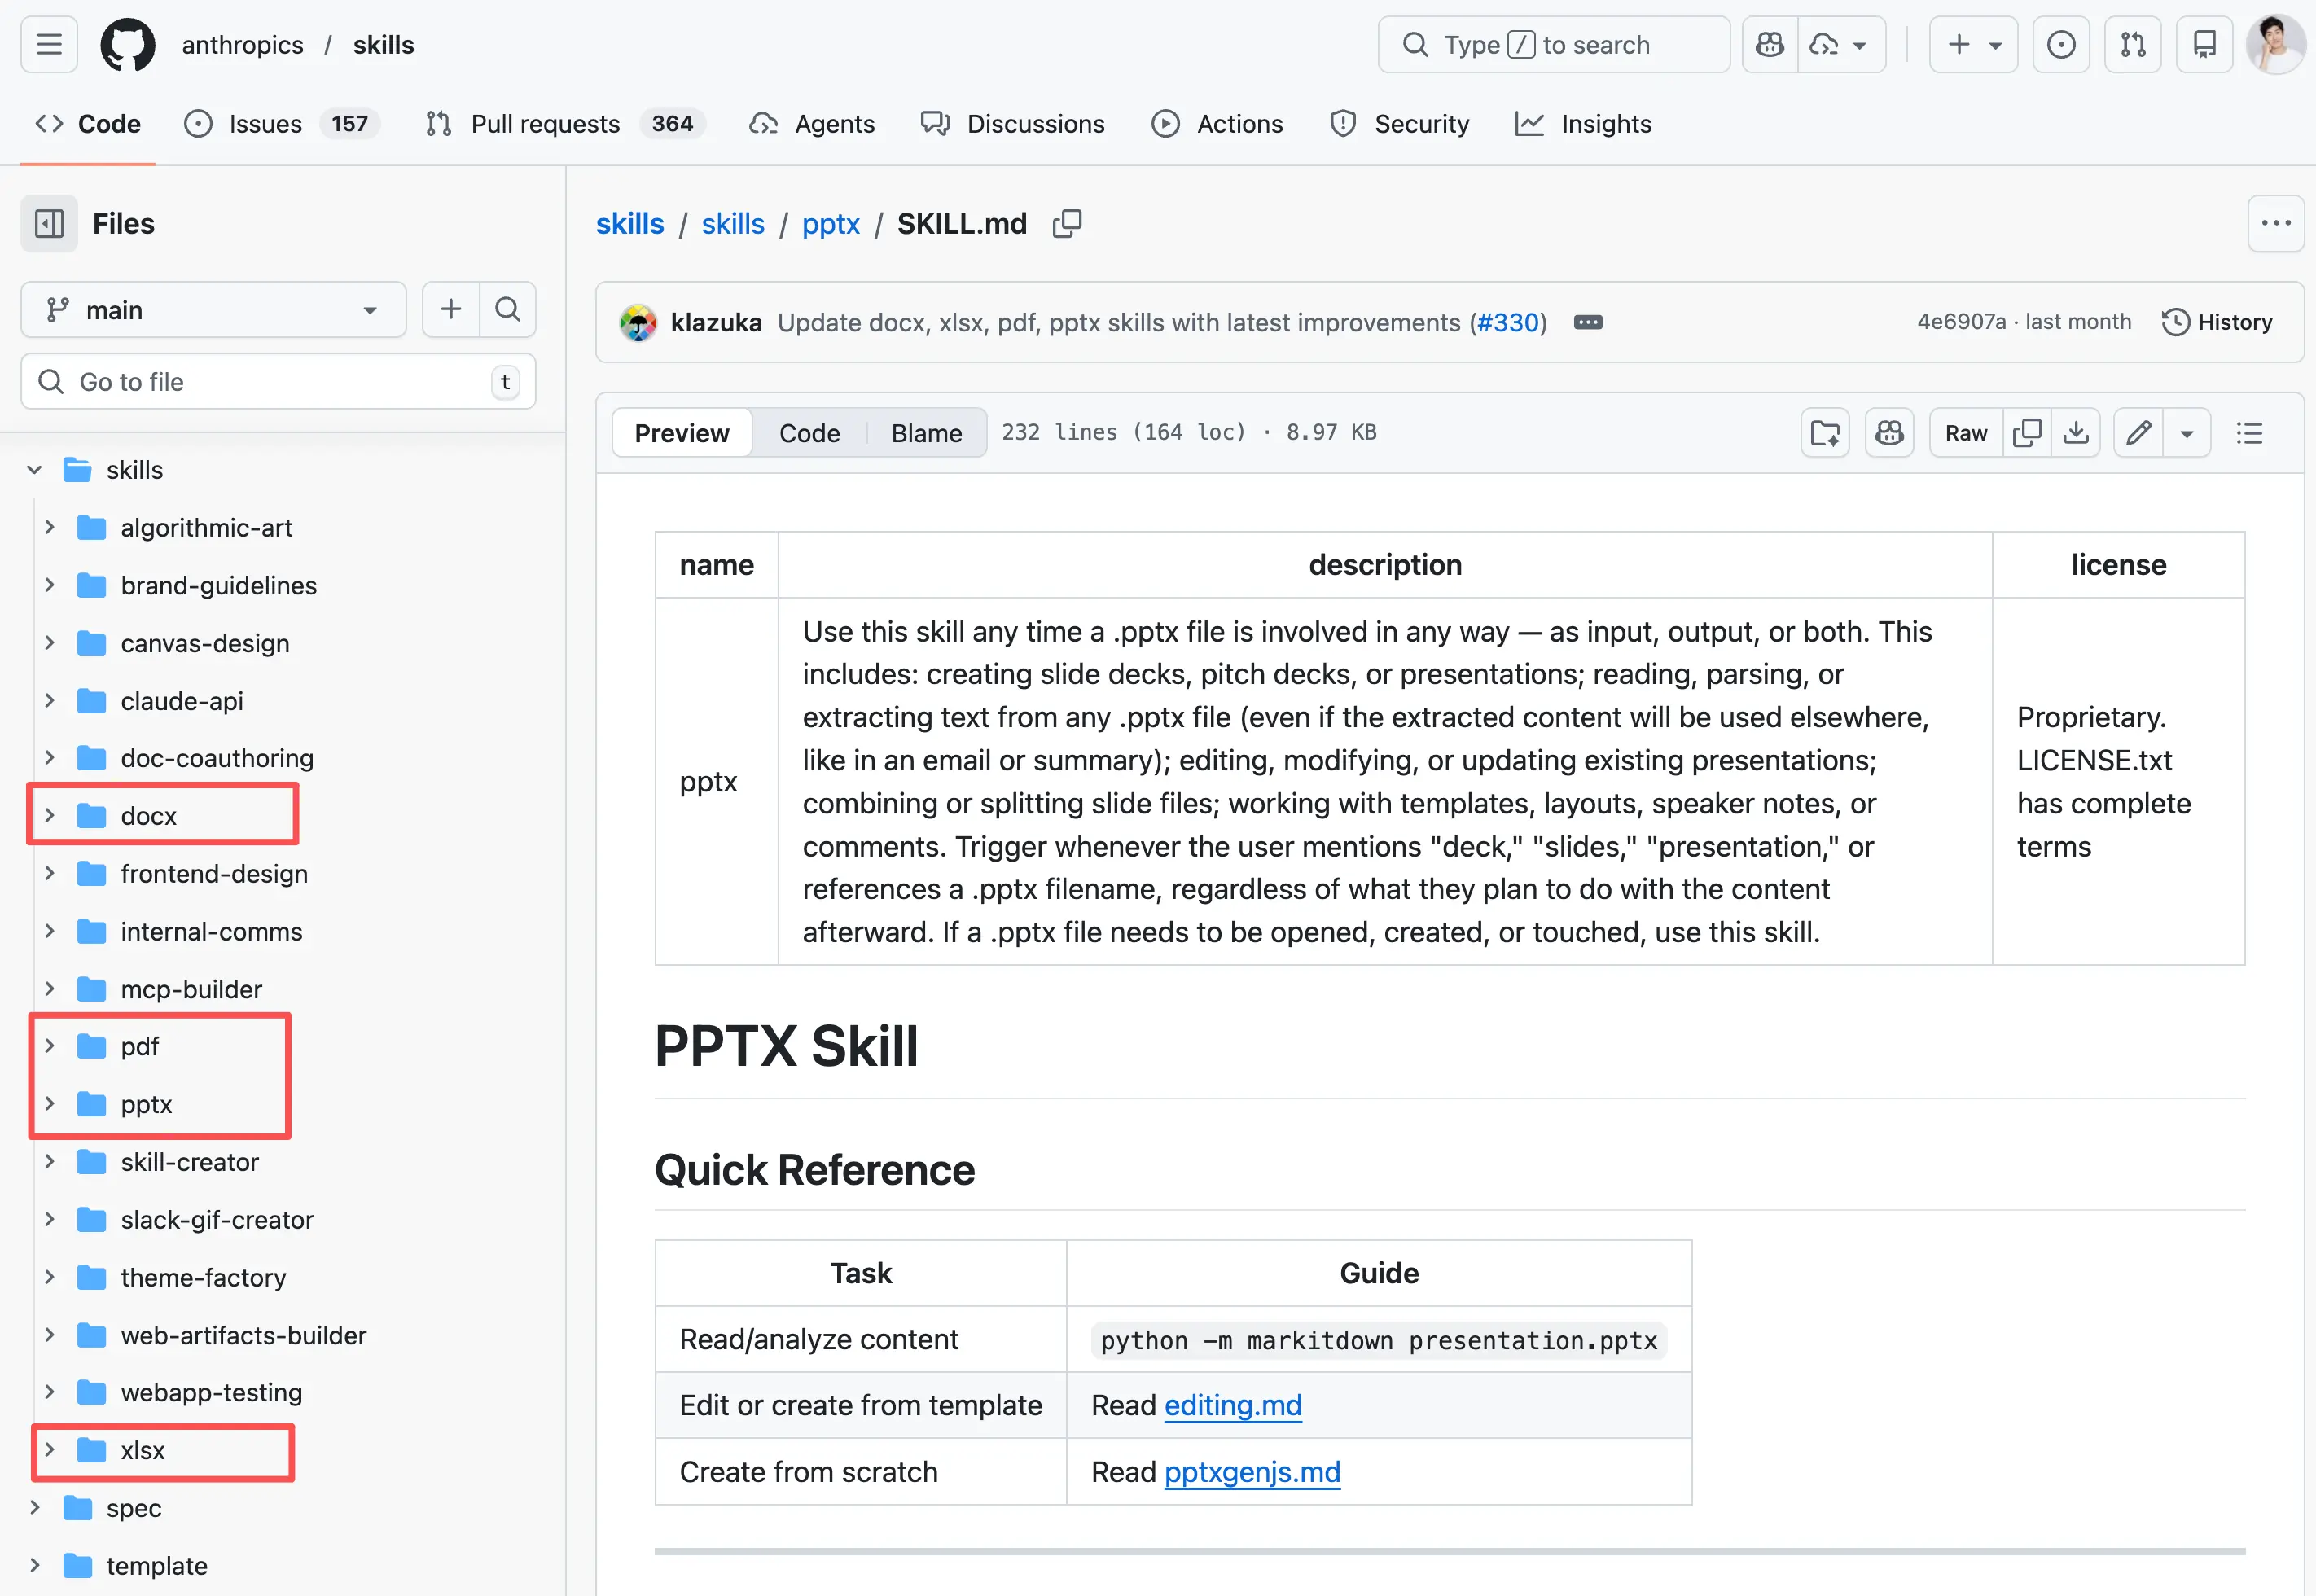Open notifications inbox icon
This screenshot has width=2316, height=1596.
[2204, 45]
